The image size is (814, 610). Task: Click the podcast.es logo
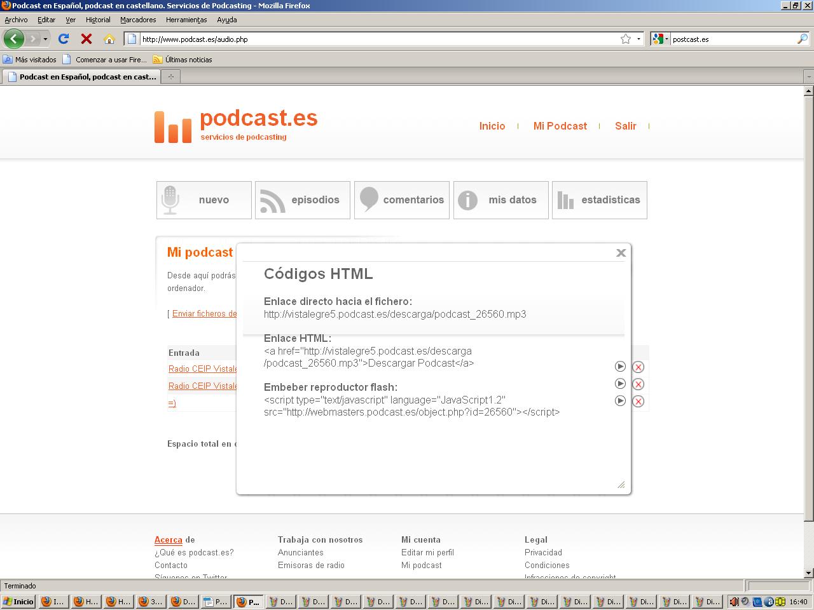[236, 125]
